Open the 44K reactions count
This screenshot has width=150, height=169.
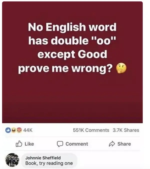click(28, 130)
